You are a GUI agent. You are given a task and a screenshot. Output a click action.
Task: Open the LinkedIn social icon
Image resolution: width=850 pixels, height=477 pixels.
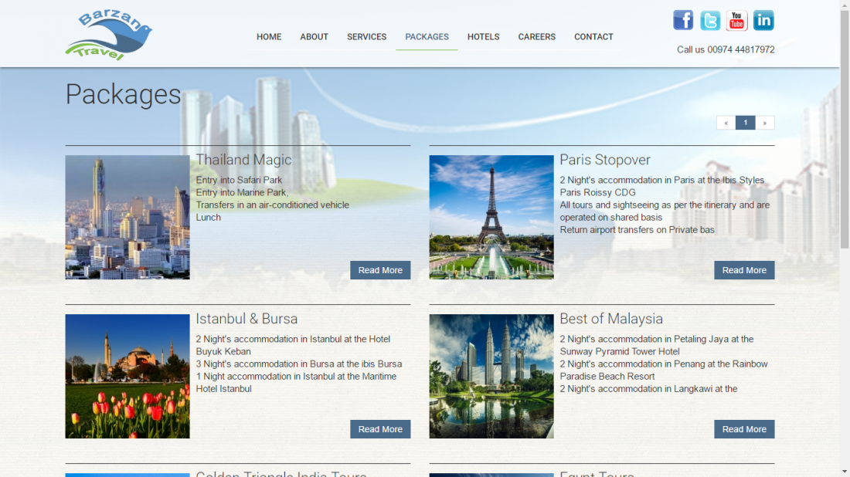(763, 20)
